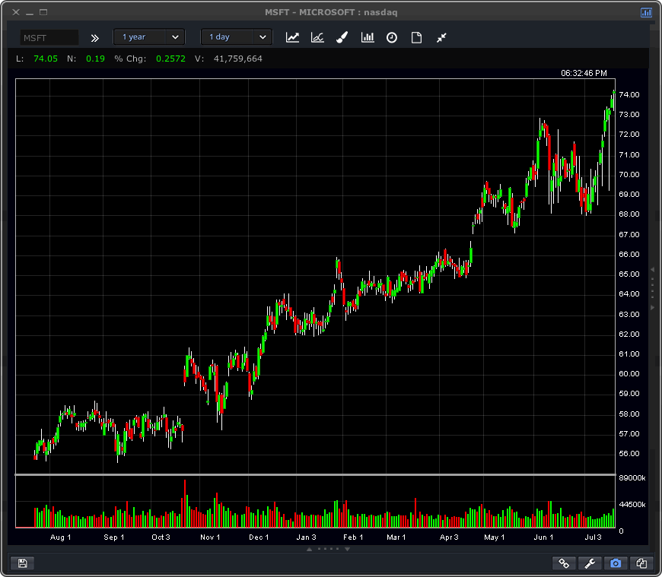Click the blue chart icon in title bar
Image resolution: width=662 pixels, height=577 pixels.
646,12
